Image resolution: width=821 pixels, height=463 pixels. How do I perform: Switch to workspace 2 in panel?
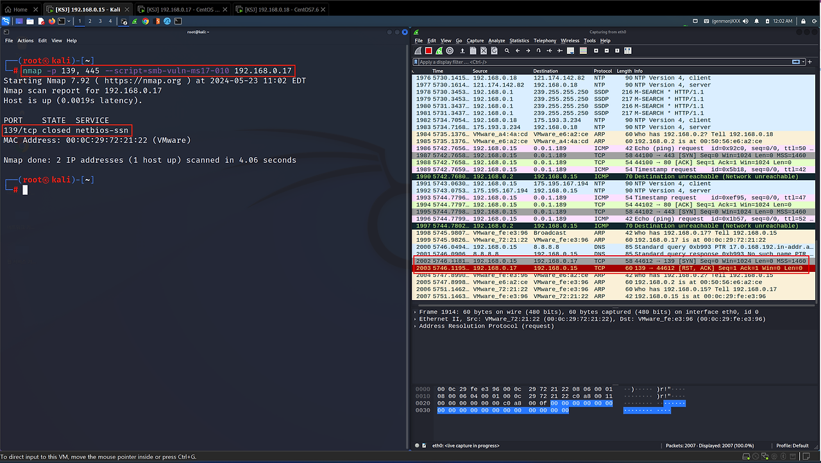pyautogui.click(x=90, y=21)
